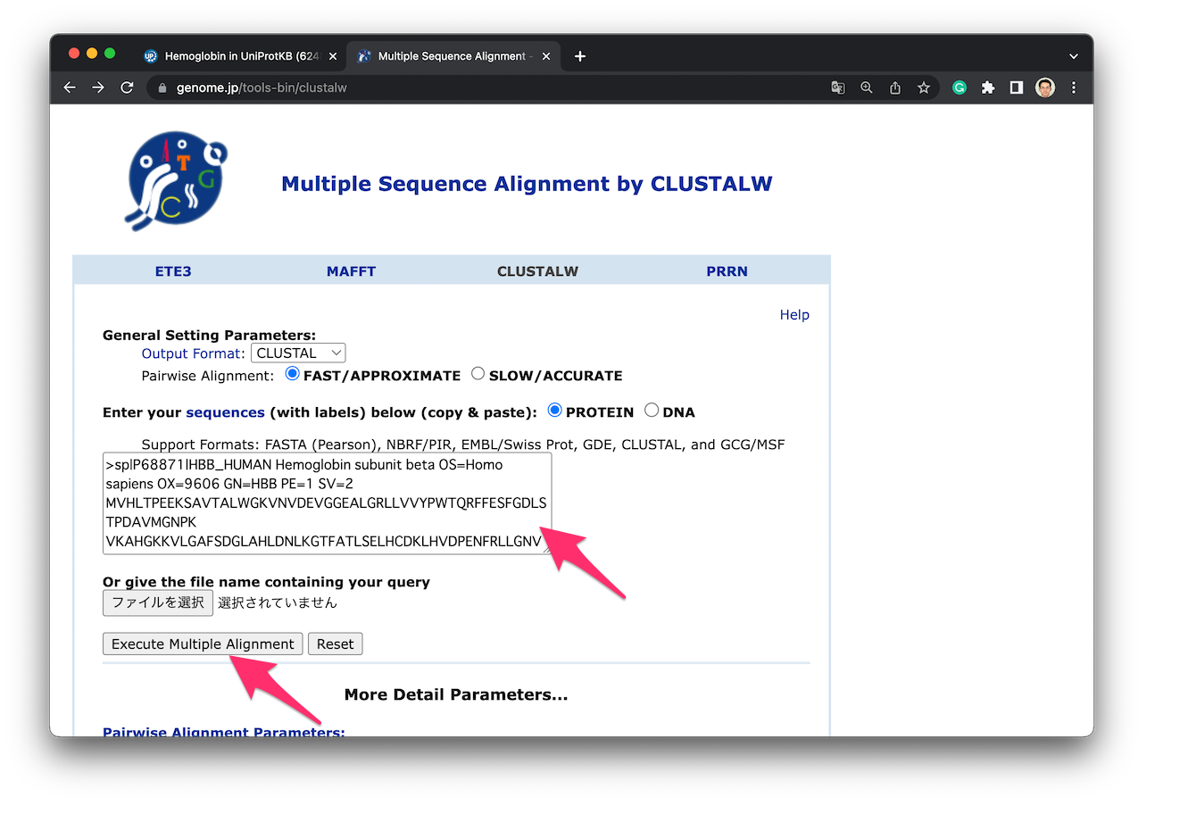The image size is (1180, 839).
Task: Click inside the sequence input textarea
Action: 326,502
